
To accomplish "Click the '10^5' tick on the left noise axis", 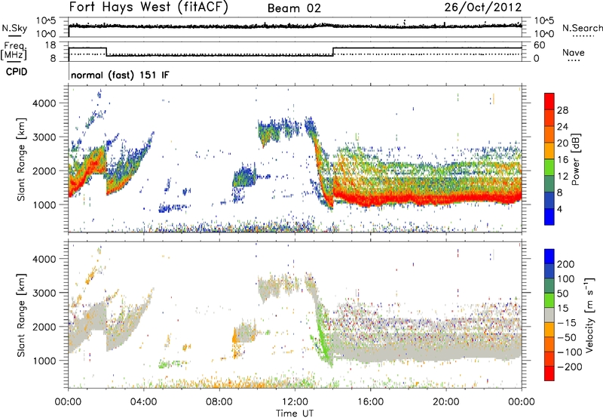I will [x=46, y=20].
